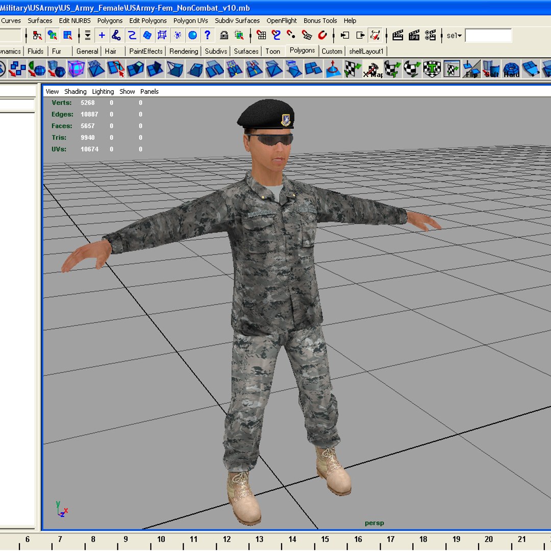Open the viewport Show menu
Image resolution: width=551 pixels, height=551 pixels.
coord(127,92)
